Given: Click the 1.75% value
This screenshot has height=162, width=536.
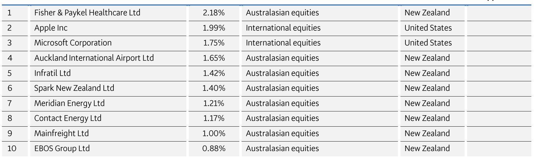Looking at the screenshot, I should click(x=214, y=43).
